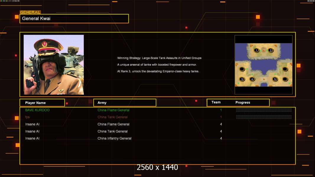Click the Rank 3 Emperor-class tanks line
The image size is (315, 177).
(158, 71)
